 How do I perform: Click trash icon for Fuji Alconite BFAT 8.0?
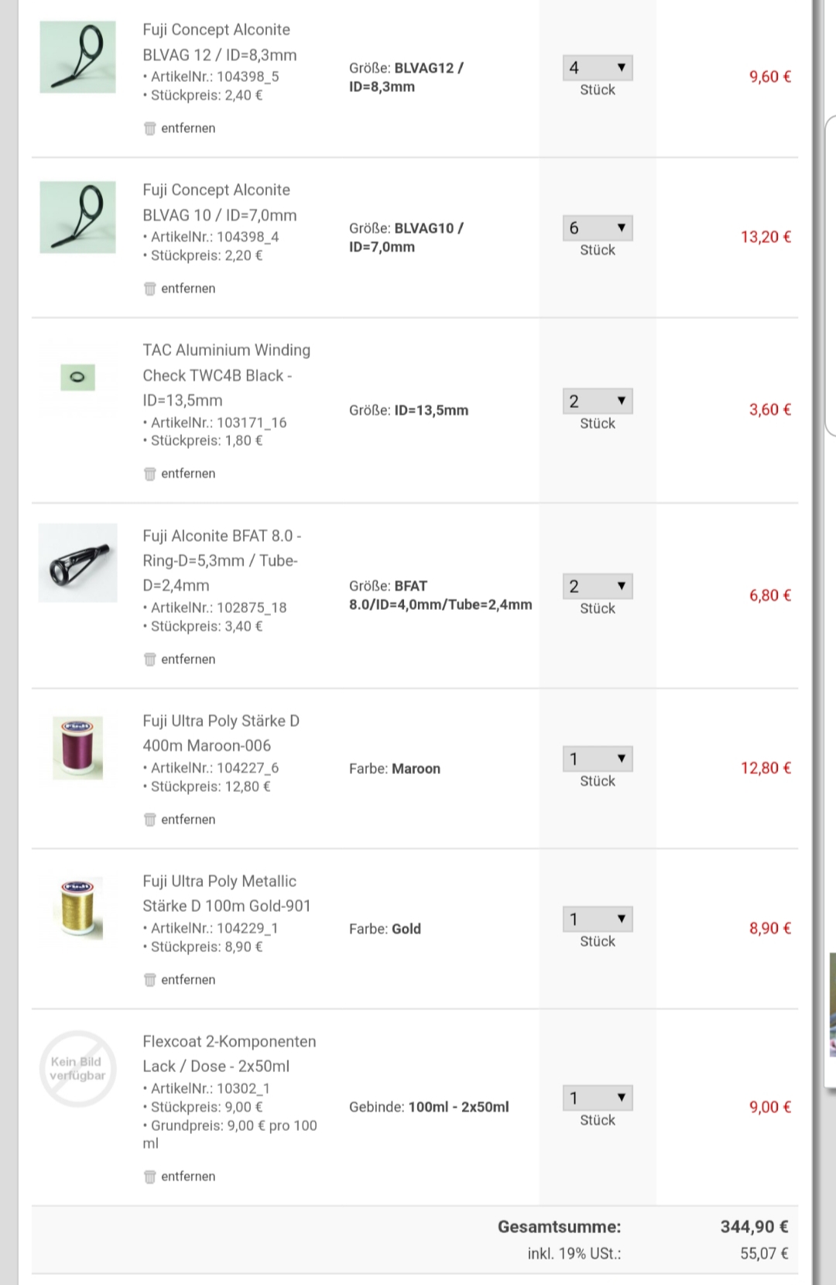coord(150,660)
